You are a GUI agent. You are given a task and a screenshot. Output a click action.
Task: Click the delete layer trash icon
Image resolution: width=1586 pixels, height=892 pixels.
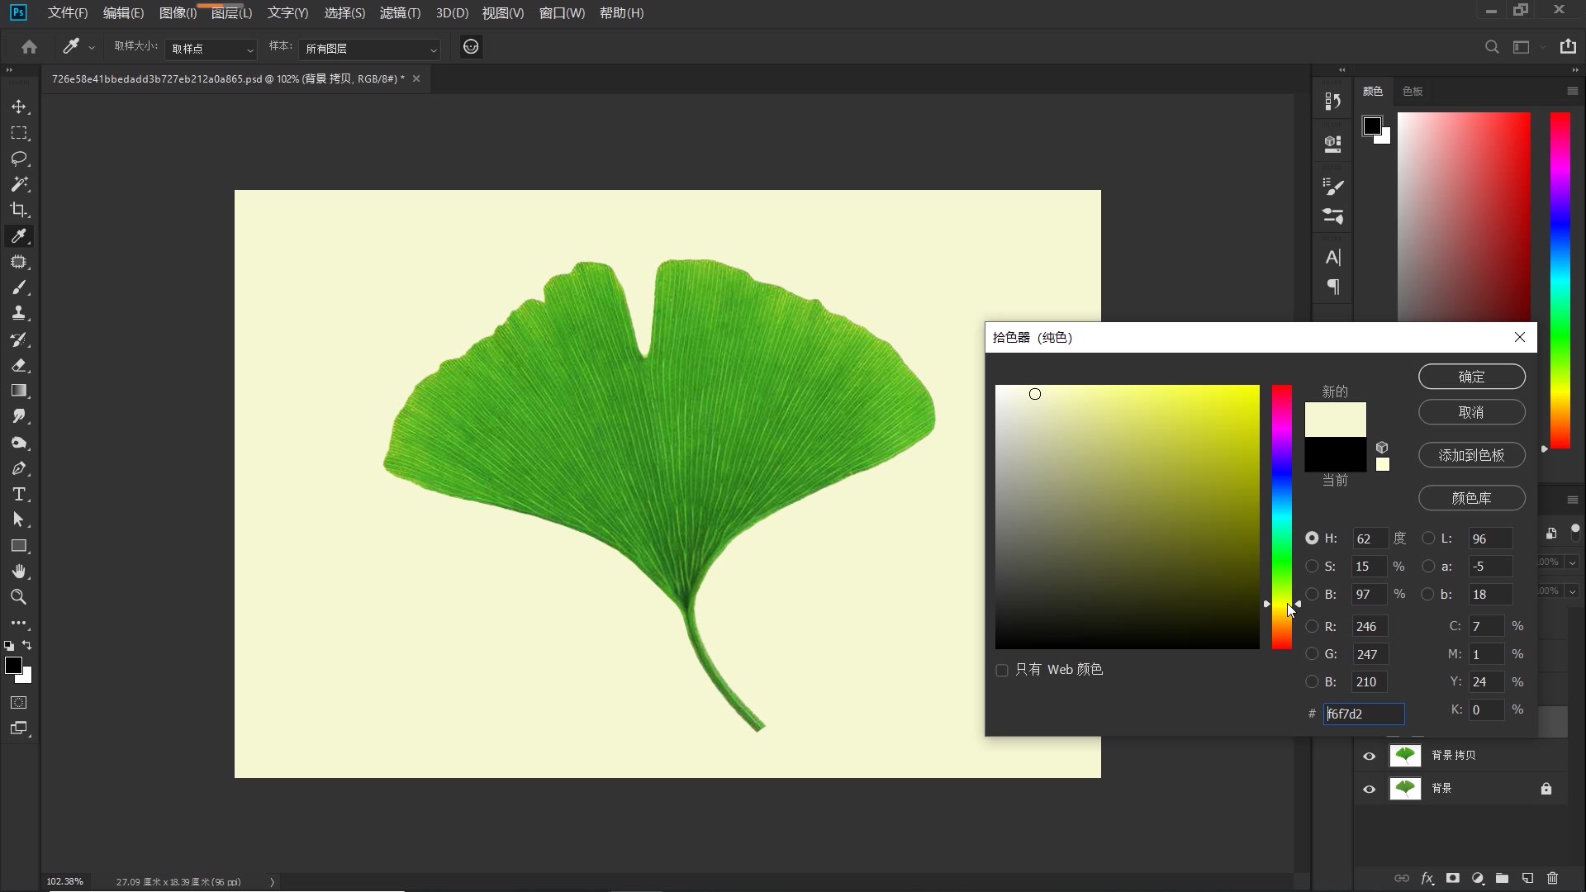(1552, 878)
